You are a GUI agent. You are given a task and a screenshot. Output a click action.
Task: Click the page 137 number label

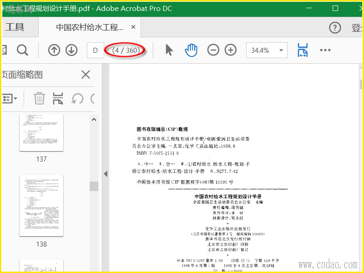tap(41, 159)
